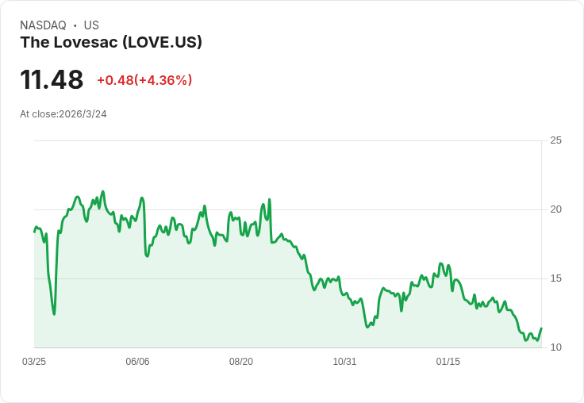The image size is (584, 403).
Task: Click the +0.48(+4.36%) price change
Action: pyautogui.click(x=144, y=80)
